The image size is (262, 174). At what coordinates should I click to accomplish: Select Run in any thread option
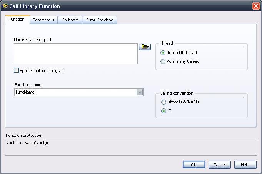pos(163,61)
